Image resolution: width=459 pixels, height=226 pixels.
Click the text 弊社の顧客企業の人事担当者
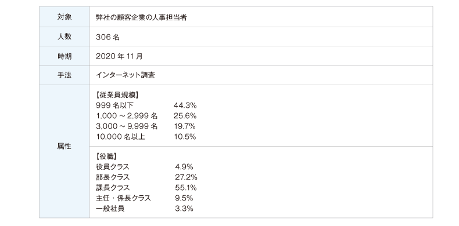tap(141, 17)
